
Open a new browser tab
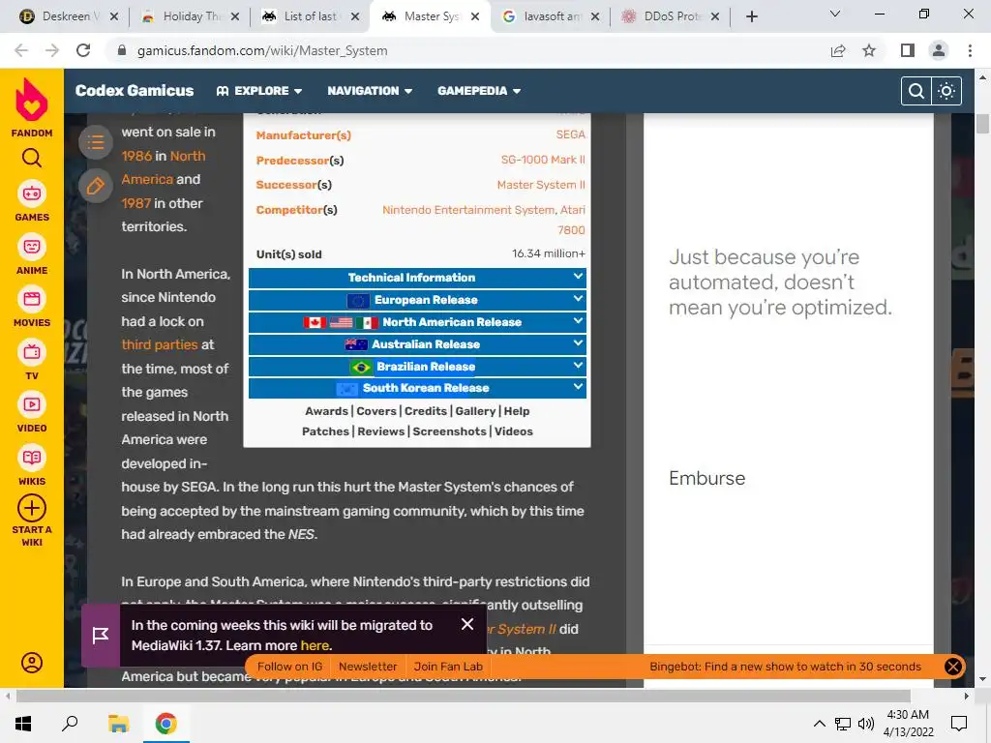(751, 17)
